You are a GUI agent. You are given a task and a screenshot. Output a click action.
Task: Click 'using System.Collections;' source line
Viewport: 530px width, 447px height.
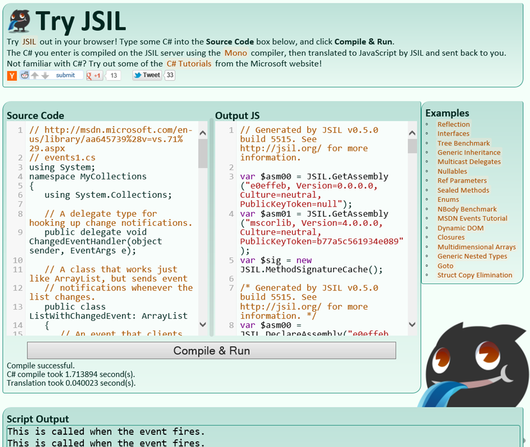pyautogui.click(x=108, y=195)
